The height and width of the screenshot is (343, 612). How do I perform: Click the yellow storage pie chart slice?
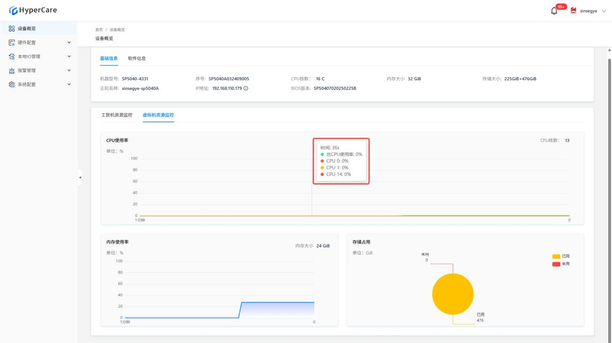coord(452,294)
